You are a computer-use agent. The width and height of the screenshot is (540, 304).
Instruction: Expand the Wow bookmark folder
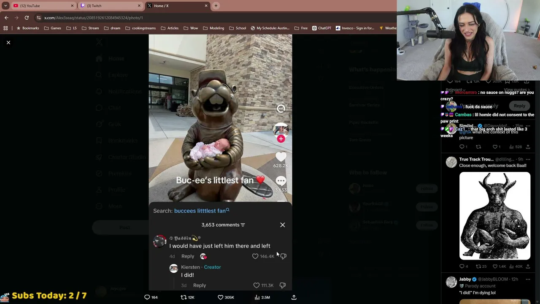(191, 28)
